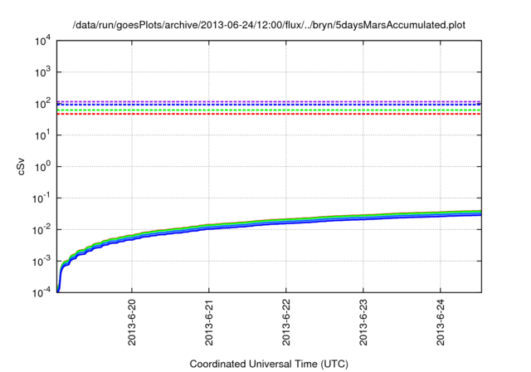
Task: Click the 10^-4 y-axis tick label
Action: point(42,292)
